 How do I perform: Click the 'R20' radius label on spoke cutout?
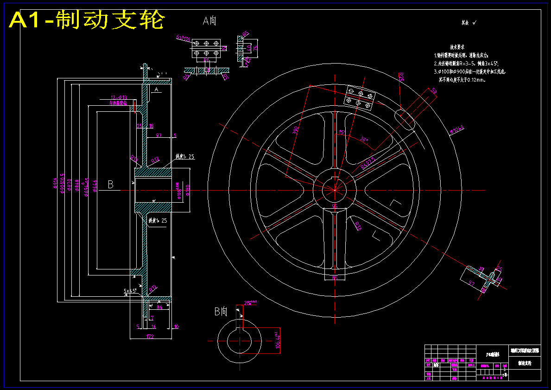click(x=358, y=226)
